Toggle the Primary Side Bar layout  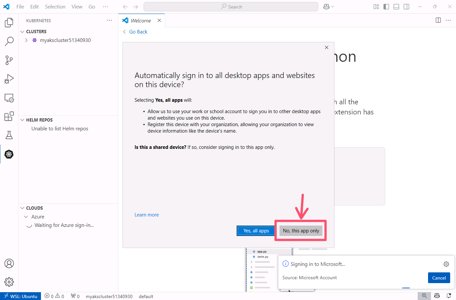pyautogui.click(x=386, y=7)
